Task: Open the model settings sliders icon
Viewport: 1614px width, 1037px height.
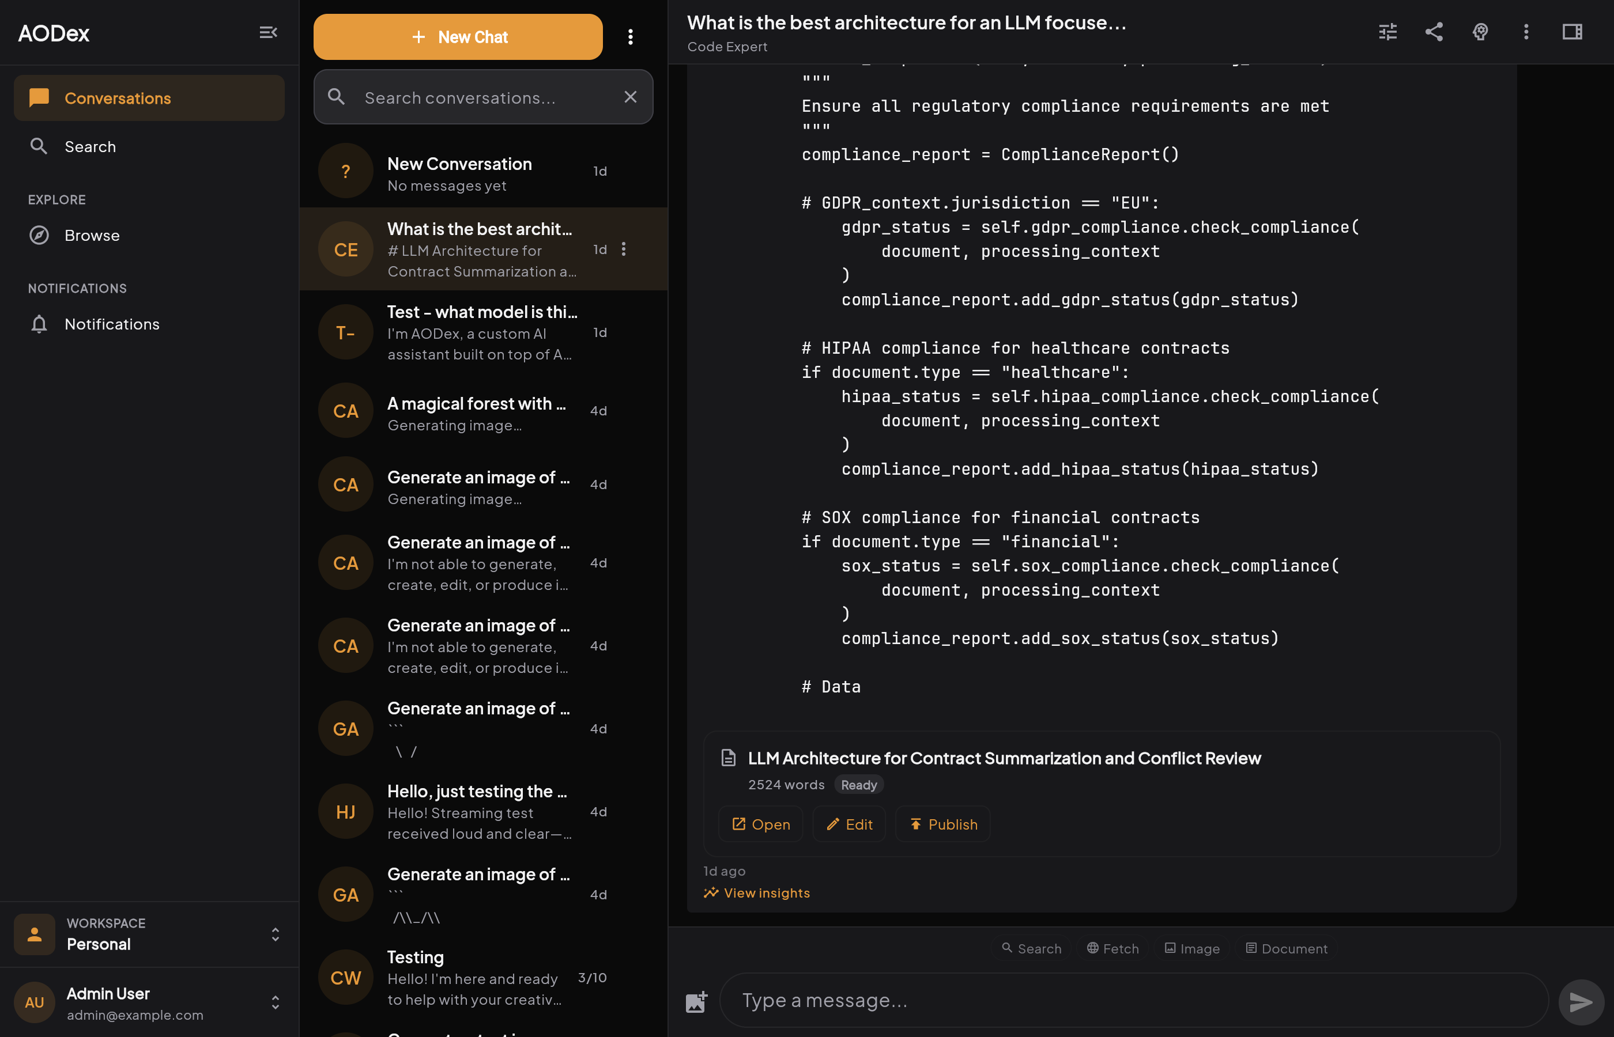Action: coord(1387,32)
